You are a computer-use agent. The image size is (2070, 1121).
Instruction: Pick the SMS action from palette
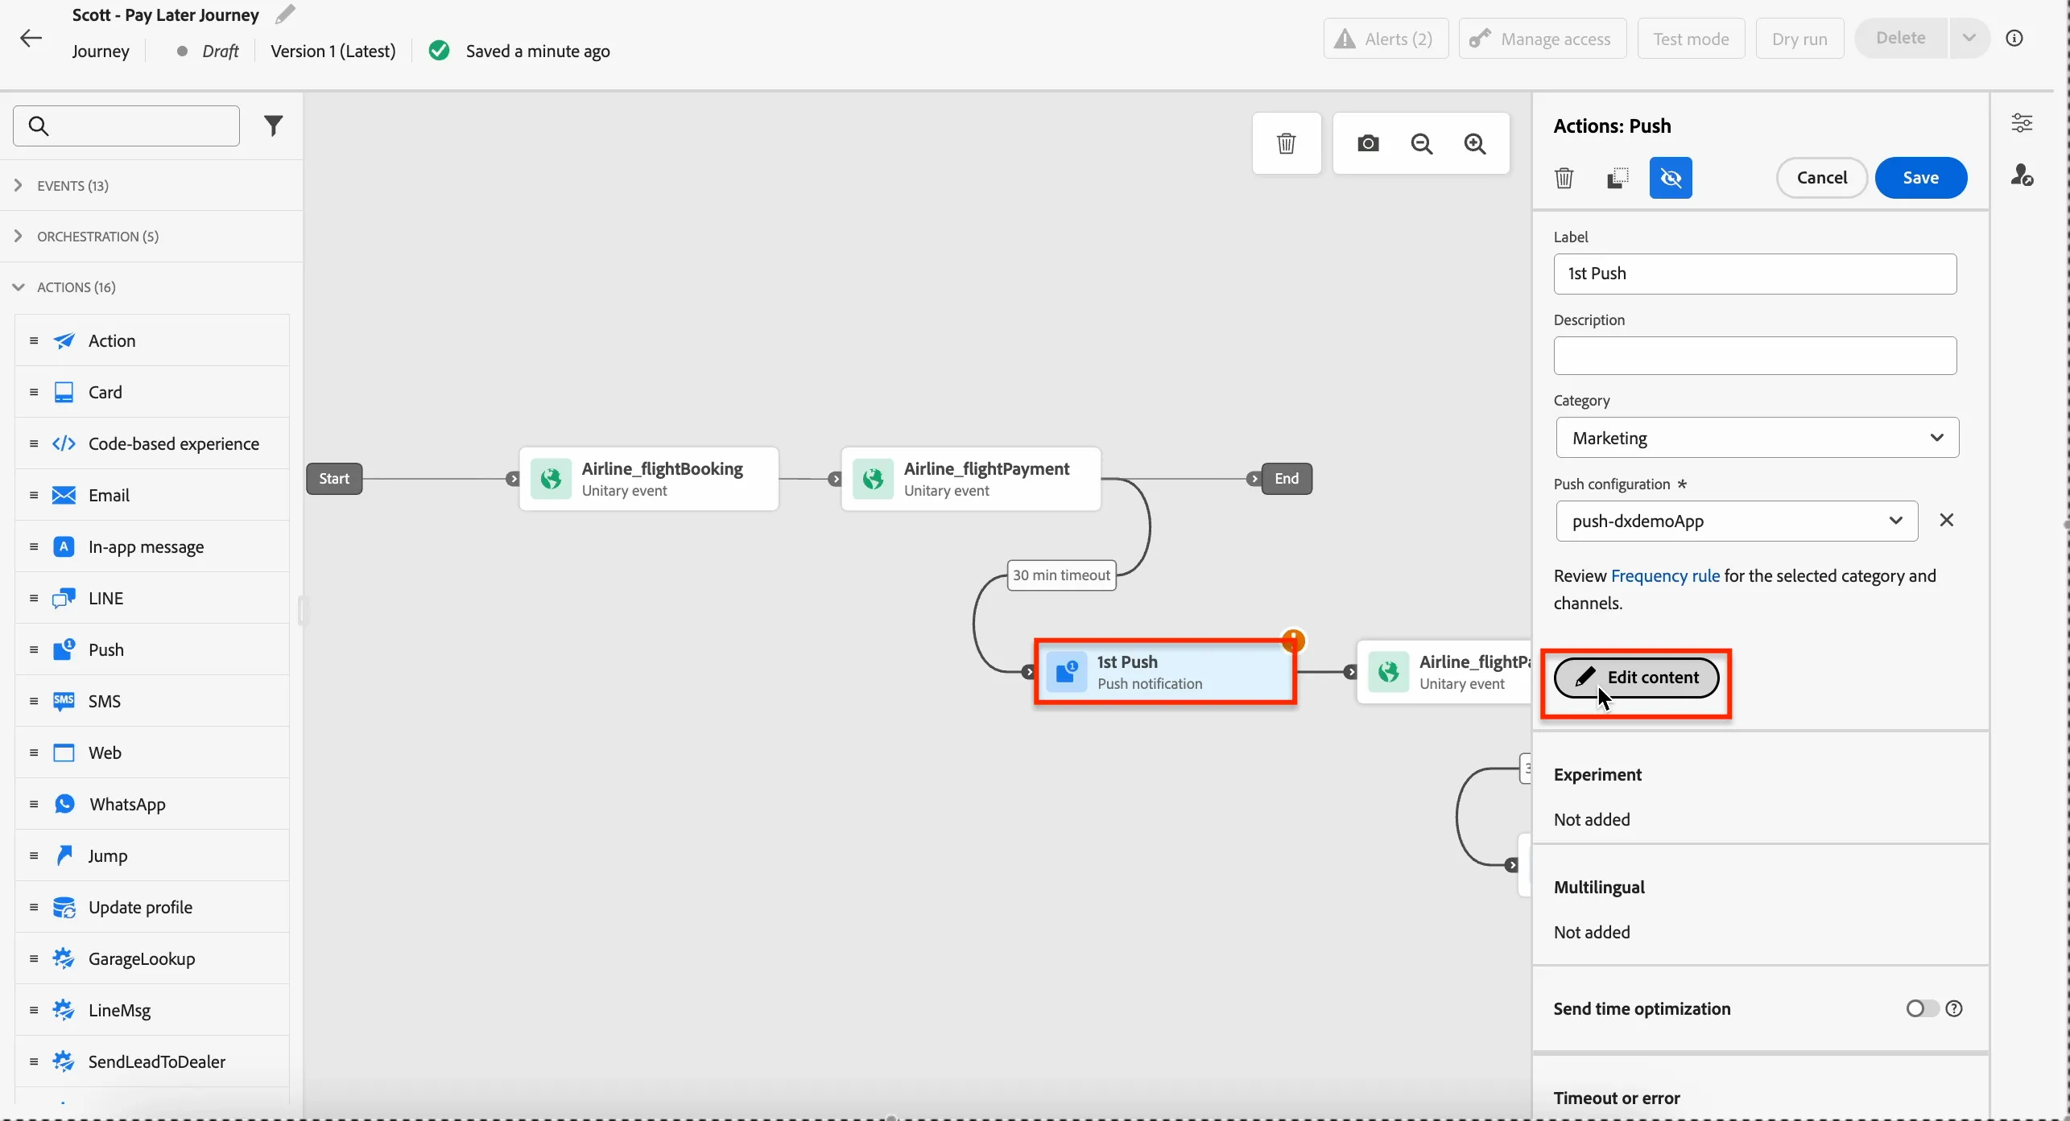pyautogui.click(x=152, y=701)
